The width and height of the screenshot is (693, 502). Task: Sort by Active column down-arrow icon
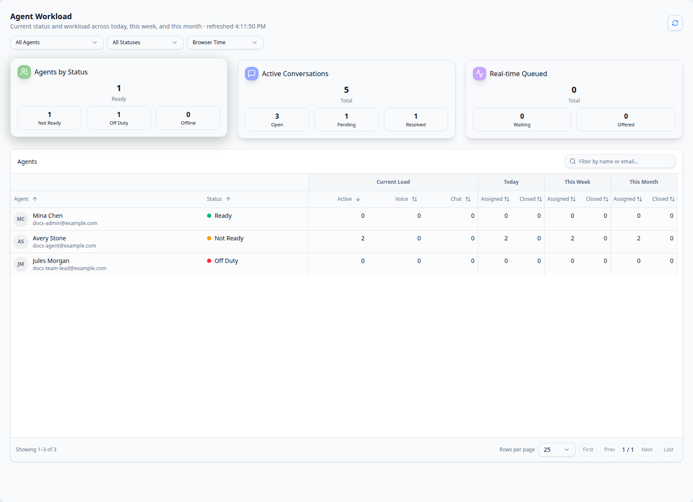pos(358,199)
